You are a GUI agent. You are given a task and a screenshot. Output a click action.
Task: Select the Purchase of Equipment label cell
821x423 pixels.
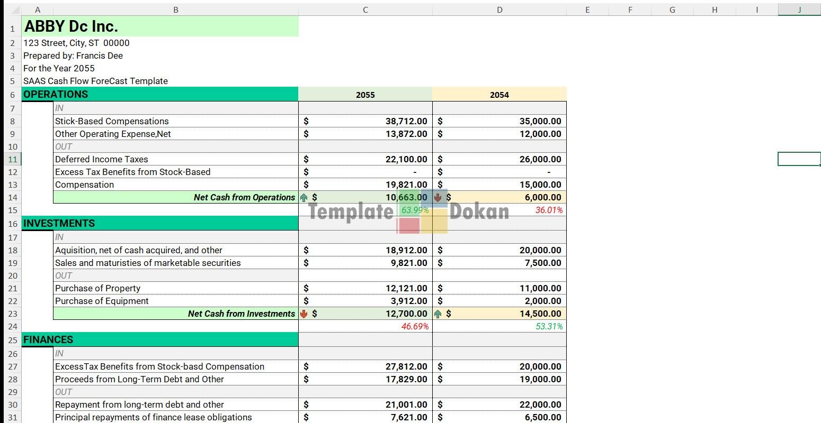175,301
